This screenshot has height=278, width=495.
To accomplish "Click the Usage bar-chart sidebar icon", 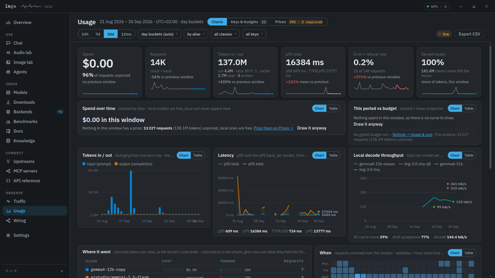I will (x=8, y=211).
